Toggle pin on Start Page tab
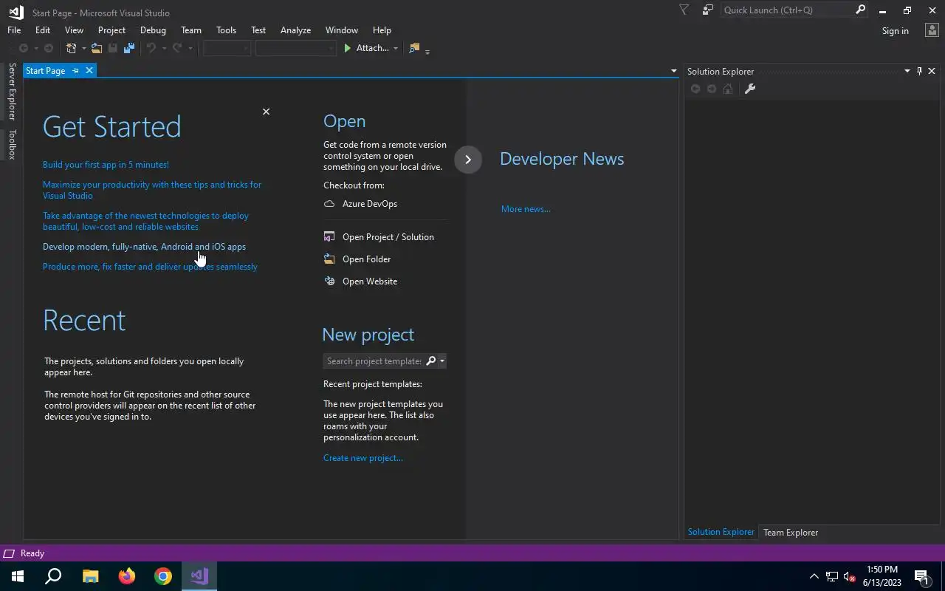 (x=75, y=71)
